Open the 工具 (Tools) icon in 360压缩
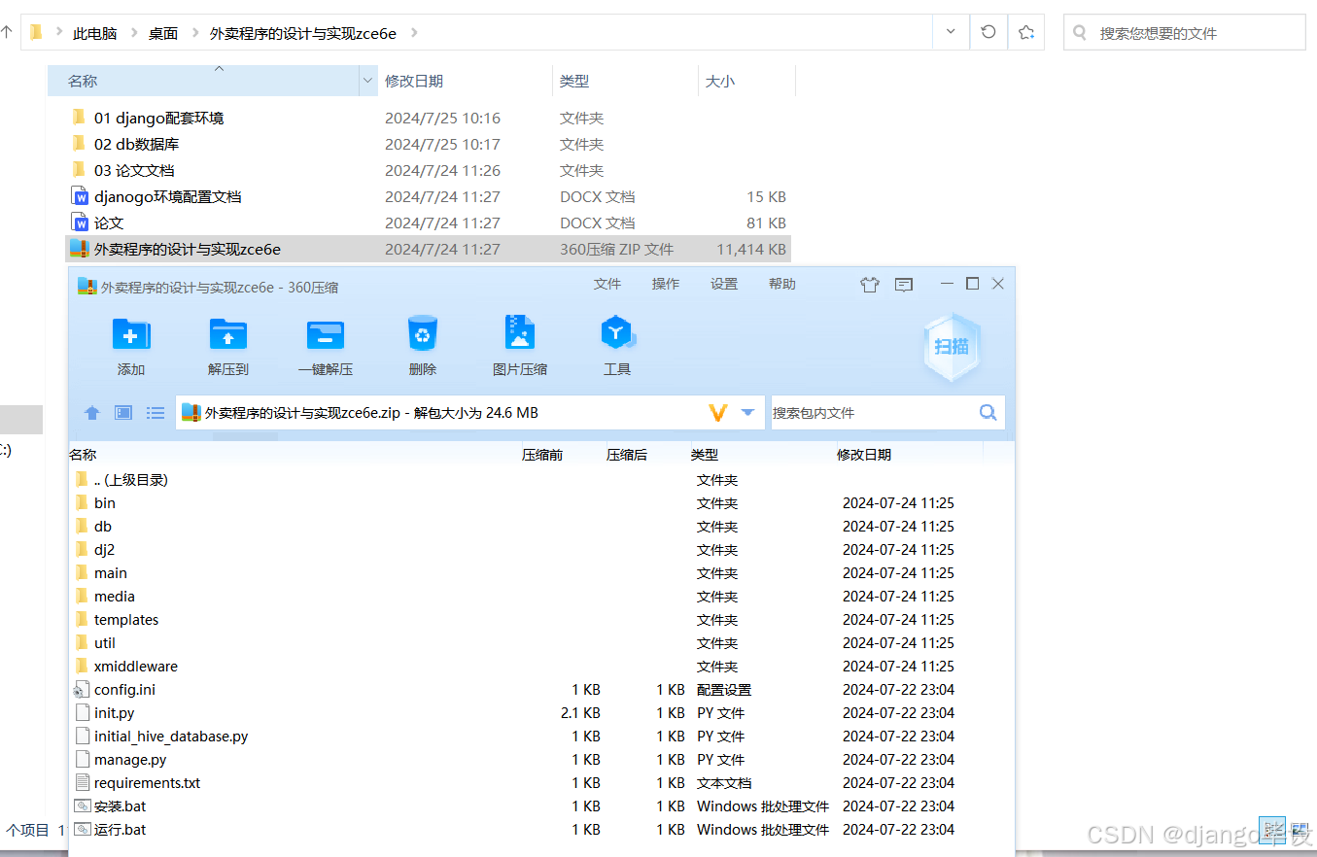Screen dimensions: 1317x857 pyautogui.click(x=617, y=332)
